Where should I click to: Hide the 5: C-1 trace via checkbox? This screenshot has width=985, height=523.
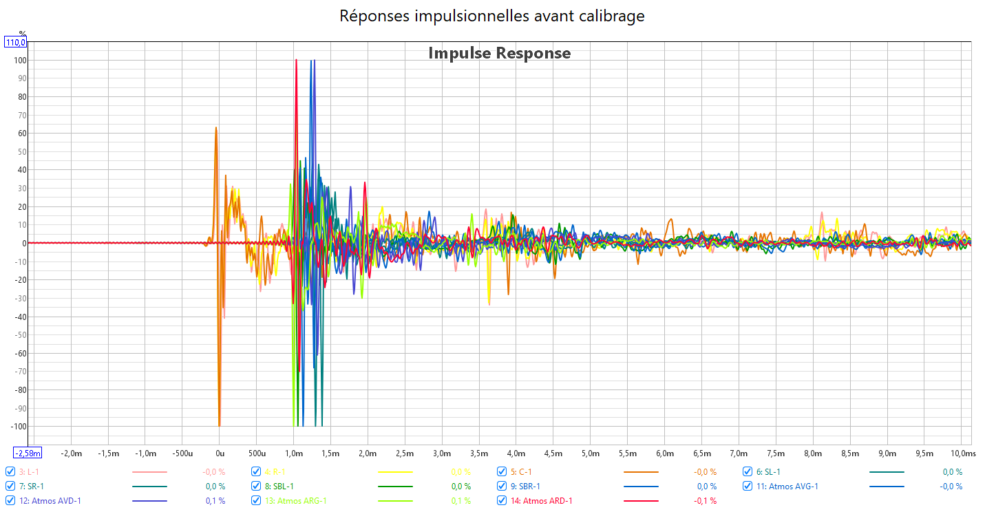[x=502, y=472]
